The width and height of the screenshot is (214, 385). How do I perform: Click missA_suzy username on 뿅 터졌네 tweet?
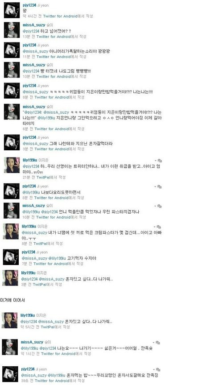coord(34,65)
